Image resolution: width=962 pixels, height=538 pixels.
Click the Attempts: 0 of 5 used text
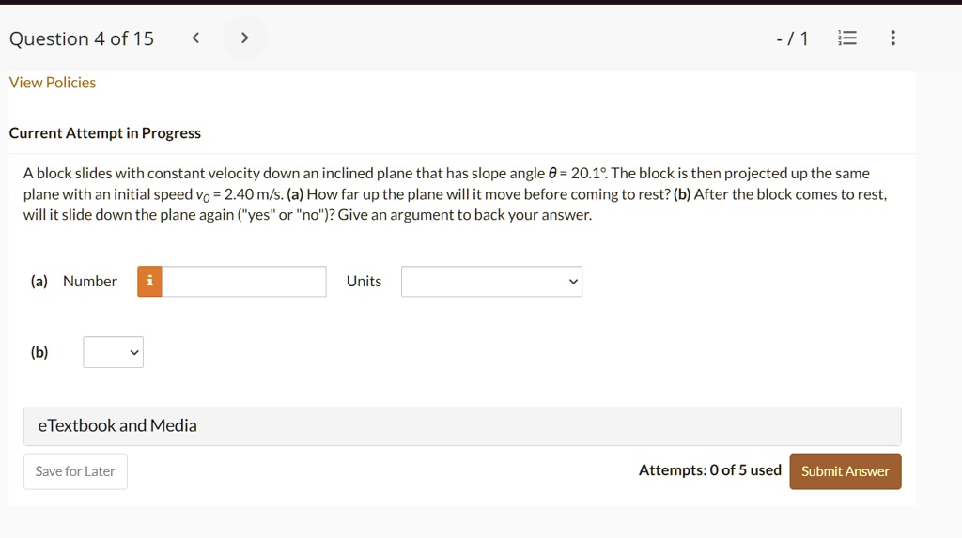coord(710,470)
